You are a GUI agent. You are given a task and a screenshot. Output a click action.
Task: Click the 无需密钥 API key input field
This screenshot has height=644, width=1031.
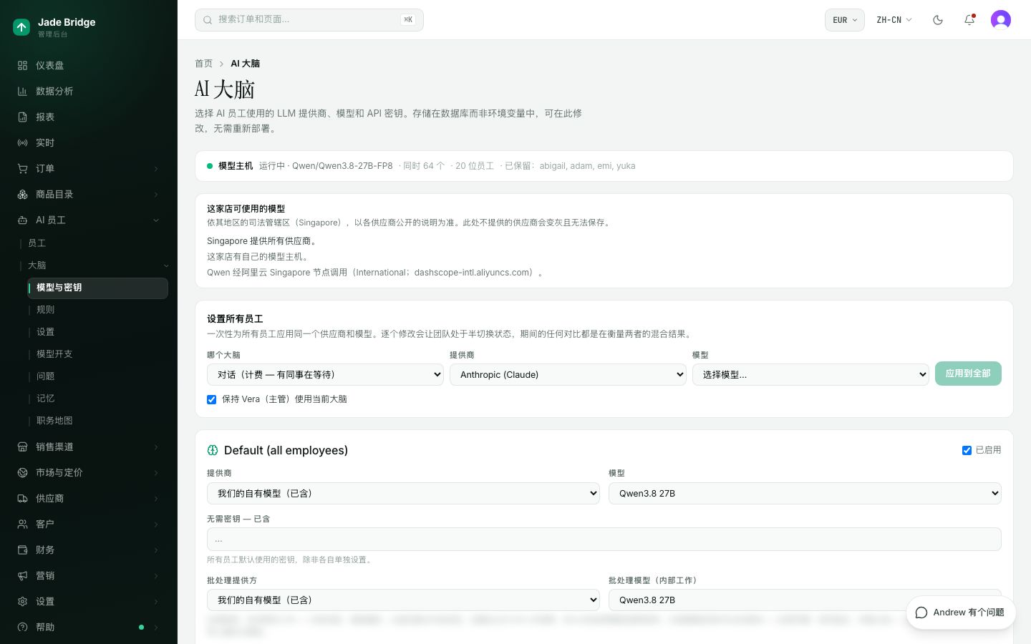(x=604, y=540)
